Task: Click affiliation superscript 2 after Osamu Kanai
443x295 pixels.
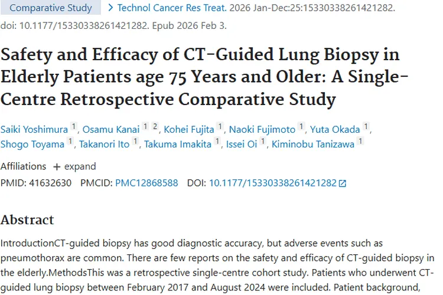Action: pos(155,126)
